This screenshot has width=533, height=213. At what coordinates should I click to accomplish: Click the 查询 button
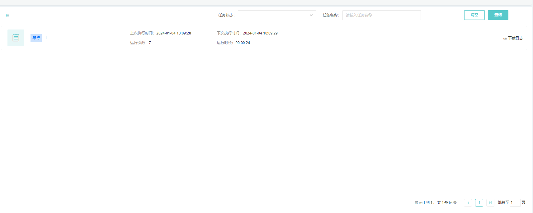tap(498, 15)
